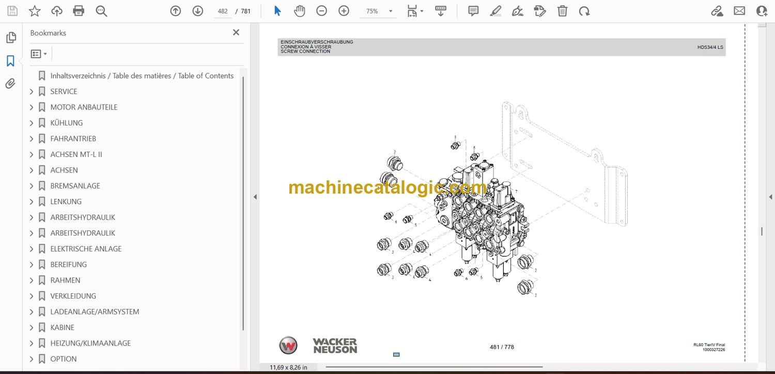Expand the ELEKTRISCHE ANLAGE bookmark
The image size is (775, 374).
[32, 249]
